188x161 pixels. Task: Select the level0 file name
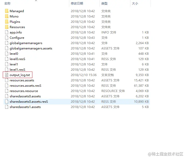tap(14, 54)
